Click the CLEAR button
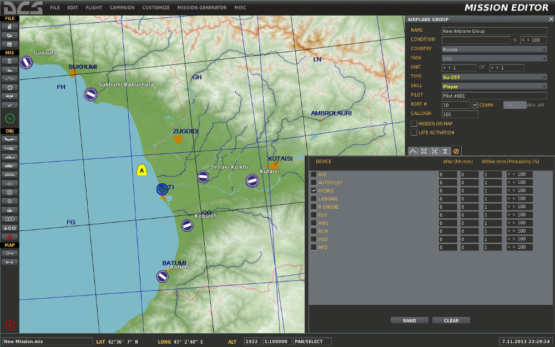Image resolution: width=555 pixels, height=347 pixels. (451, 320)
